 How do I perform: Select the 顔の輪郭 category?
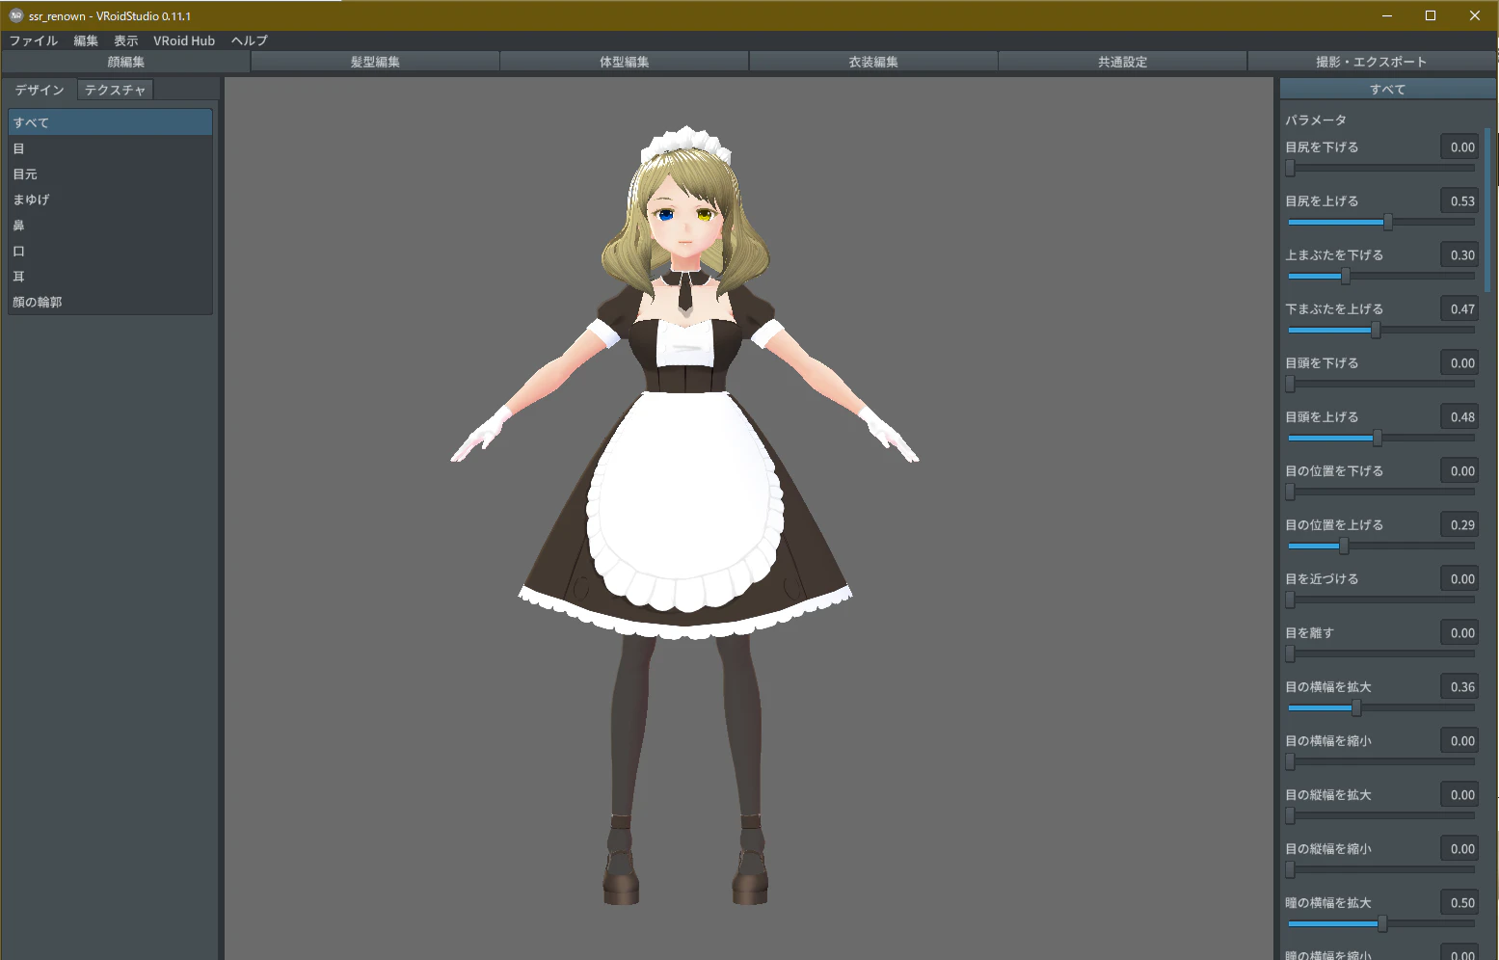(110, 302)
